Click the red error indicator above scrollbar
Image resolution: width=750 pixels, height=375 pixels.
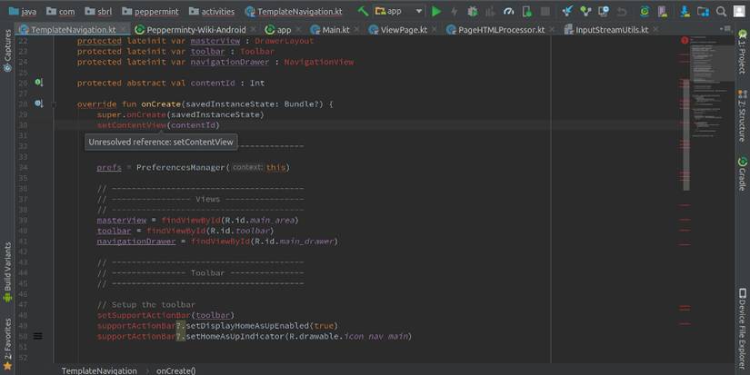(x=685, y=42)
